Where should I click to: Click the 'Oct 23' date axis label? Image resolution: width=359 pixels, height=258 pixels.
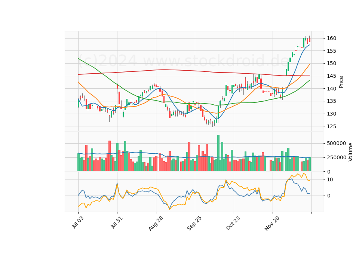233,223
